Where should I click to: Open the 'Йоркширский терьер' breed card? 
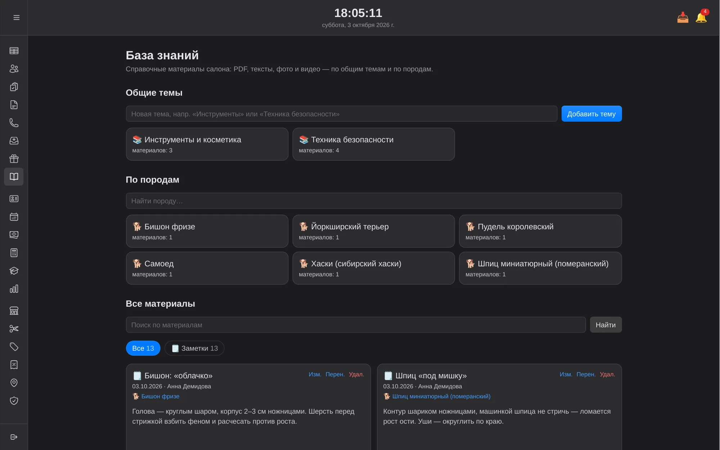(x=374, y=231)
